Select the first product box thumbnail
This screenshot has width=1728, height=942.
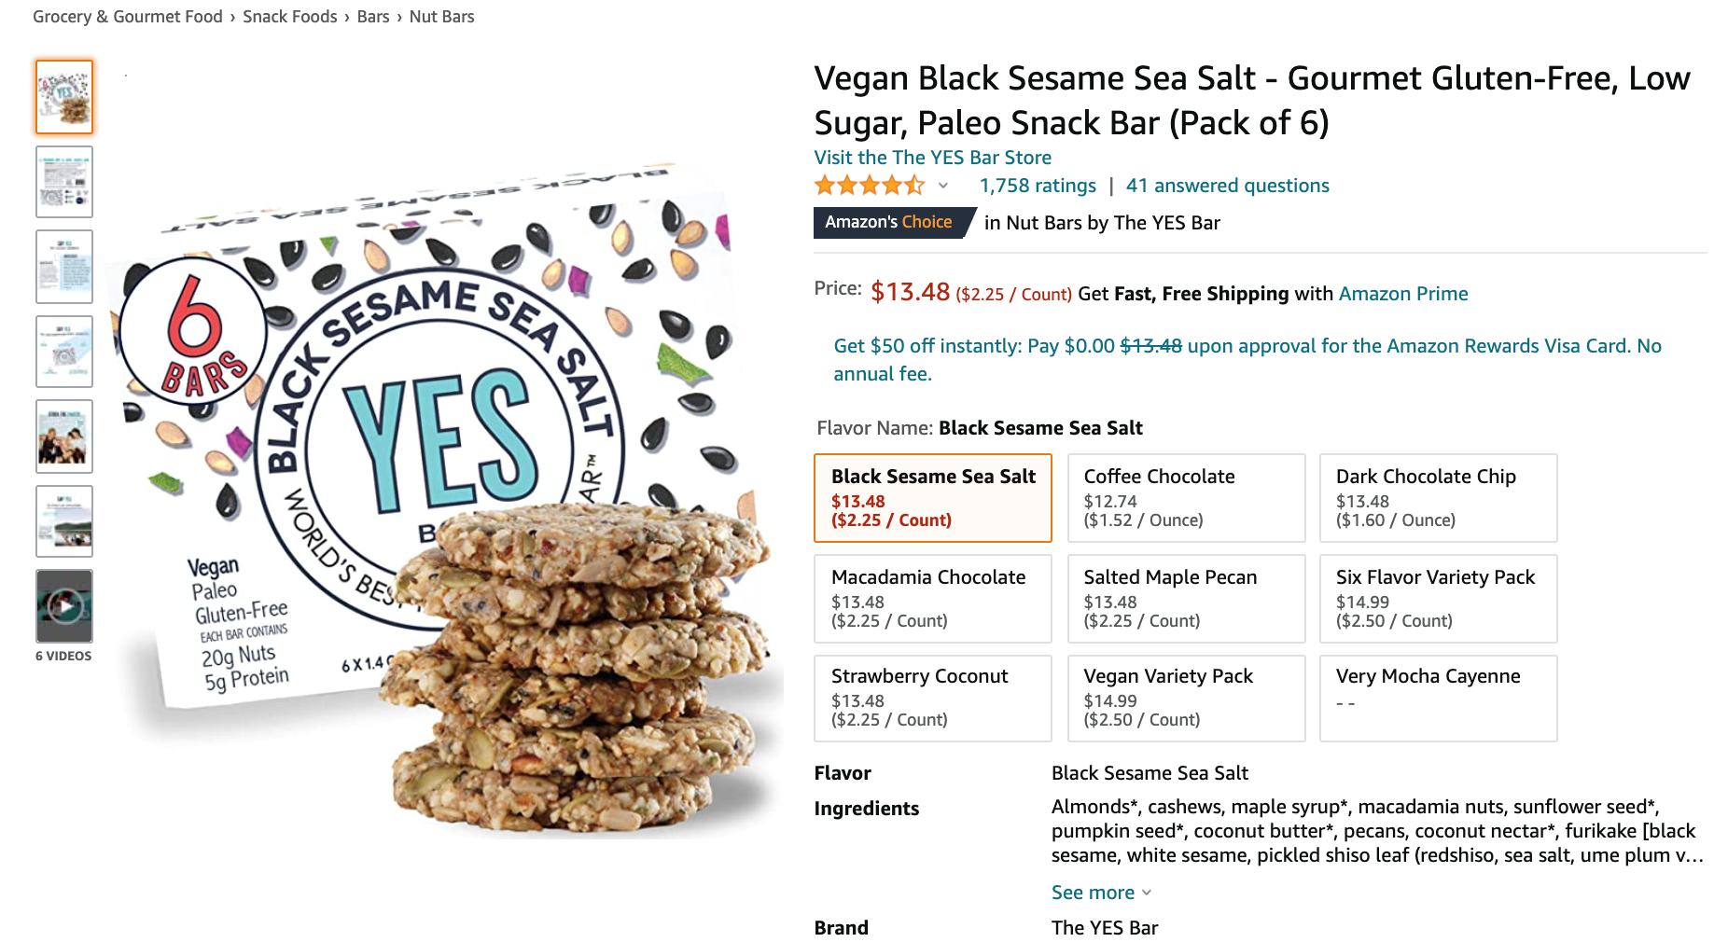click(64, 97)
